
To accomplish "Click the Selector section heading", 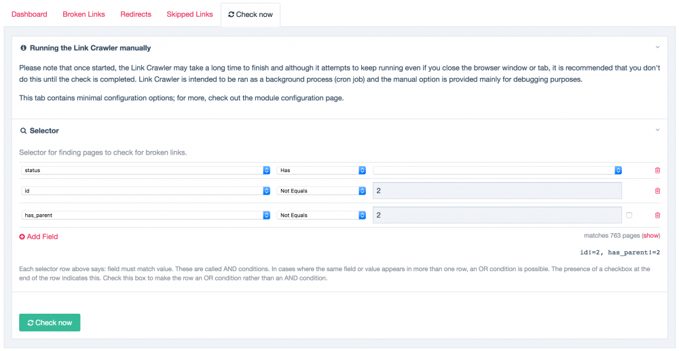I will (x=44, y=130).
